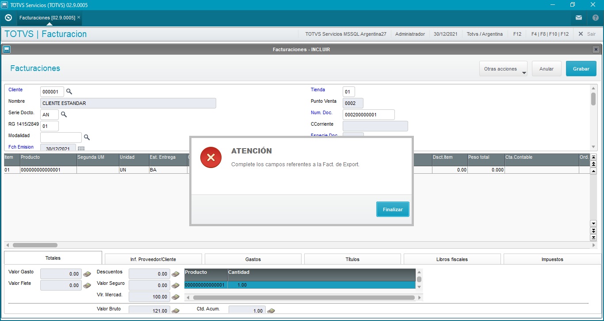
Task: Click the Producto/Cantidad grid horizontal scrollbar
Action: (x=303, y=298)
